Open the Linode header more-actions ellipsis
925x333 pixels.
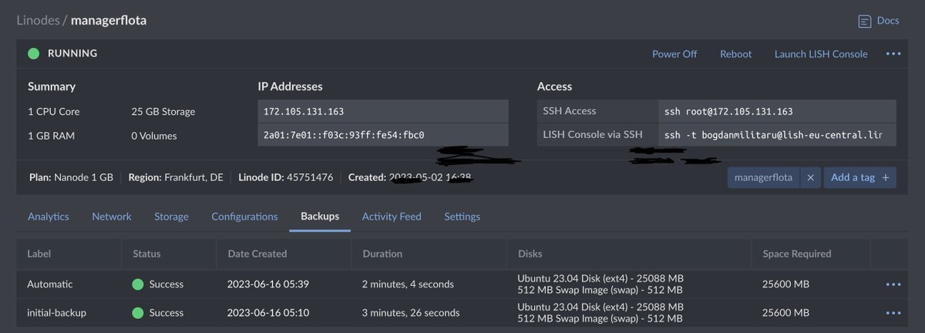coord(893,54)
